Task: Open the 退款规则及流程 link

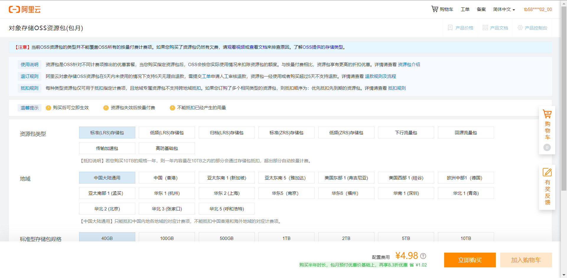Action: coord(380,76)
